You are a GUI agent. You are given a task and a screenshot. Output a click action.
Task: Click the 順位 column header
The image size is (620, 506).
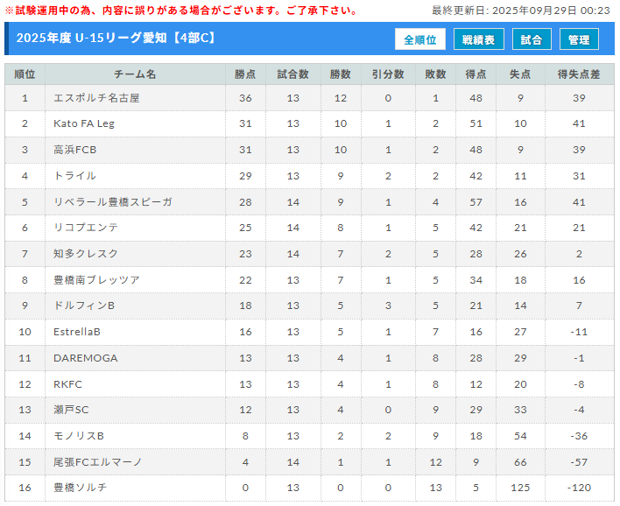[25, 74]
